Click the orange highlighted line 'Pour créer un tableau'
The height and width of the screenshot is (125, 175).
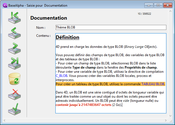(110, 84)
